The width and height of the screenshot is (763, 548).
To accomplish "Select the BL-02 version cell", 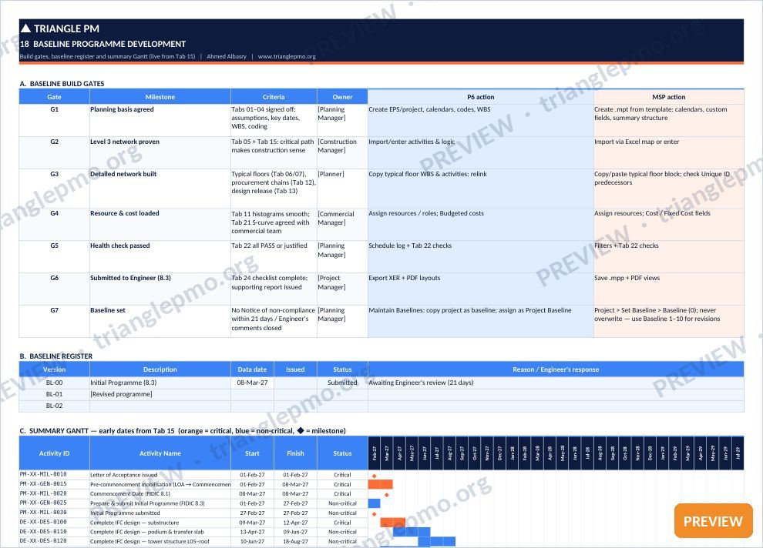I will (x=54, y=406).
